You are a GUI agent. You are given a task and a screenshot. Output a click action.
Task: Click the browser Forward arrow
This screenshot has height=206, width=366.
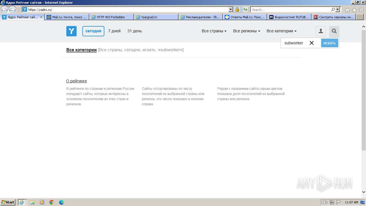tap(12, 9)
